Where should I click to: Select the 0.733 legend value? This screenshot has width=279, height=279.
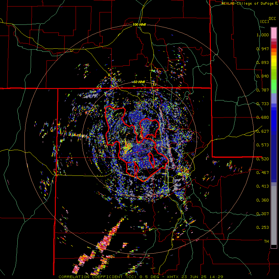(263, 104)
